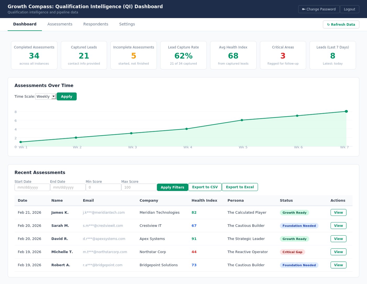Return to the Dashboard tab

coord(25,24)
